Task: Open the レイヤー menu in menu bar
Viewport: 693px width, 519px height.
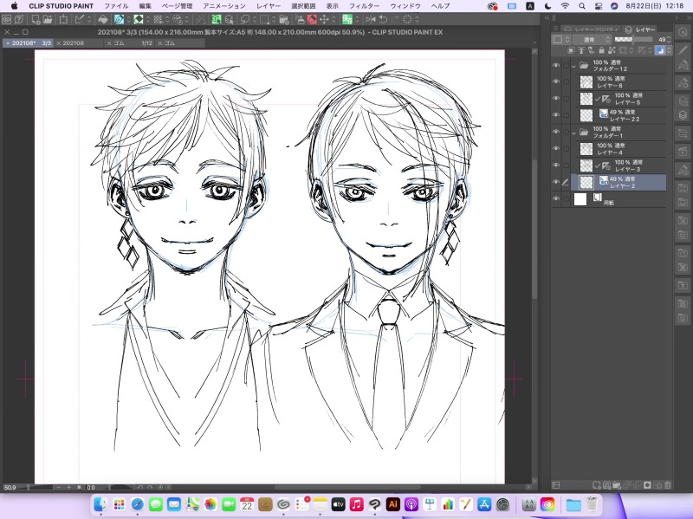Action: 269,6
